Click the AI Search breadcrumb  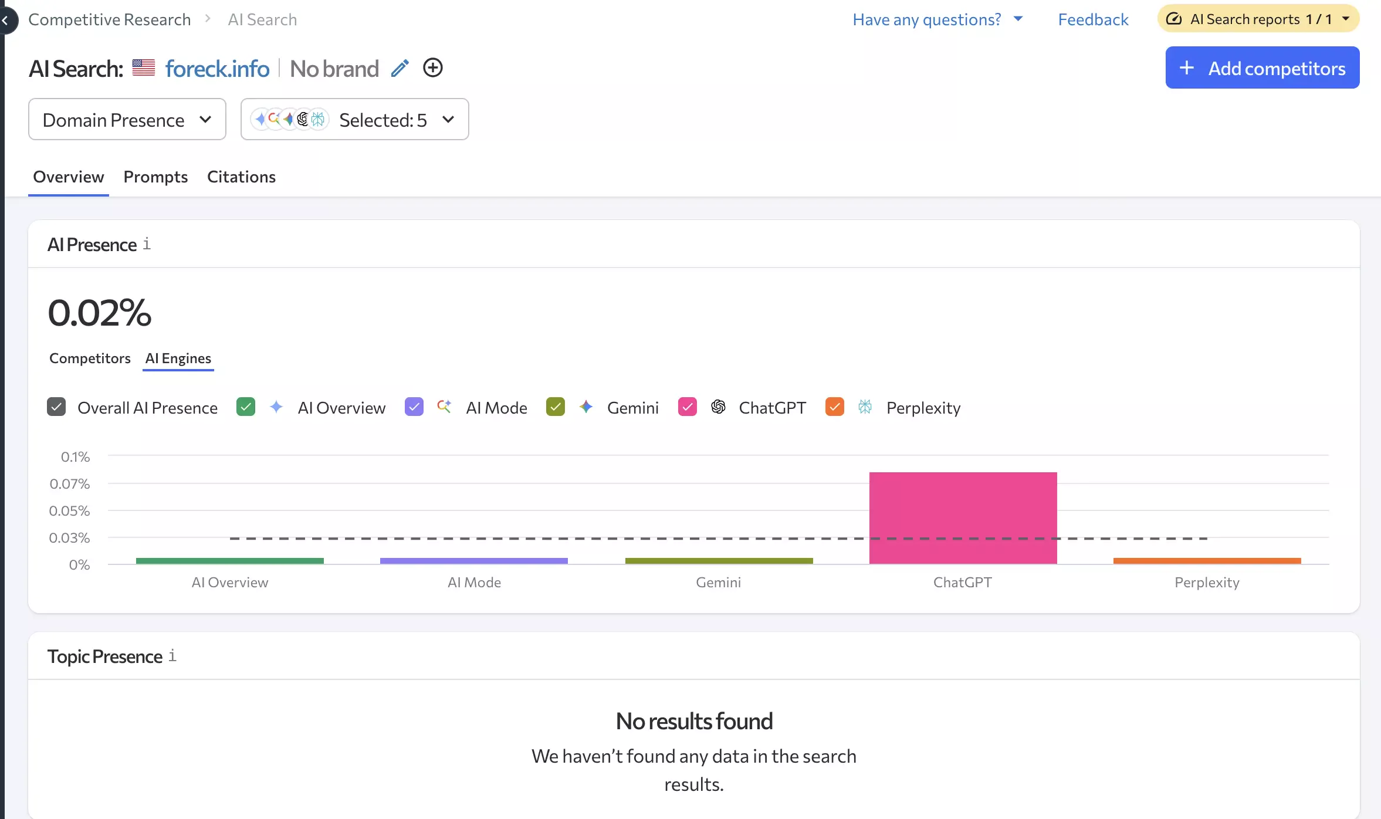(262, 19)
